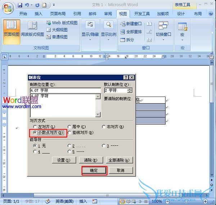Select leader option 2 dotted

[x=69, y=146]
